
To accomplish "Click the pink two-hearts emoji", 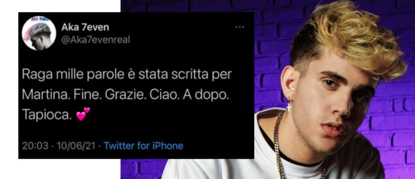I will [83, 114].
